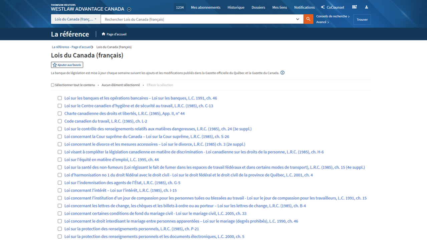Open the Historique menu
Screen dimensions: 427x240
(x=236, y=7)
